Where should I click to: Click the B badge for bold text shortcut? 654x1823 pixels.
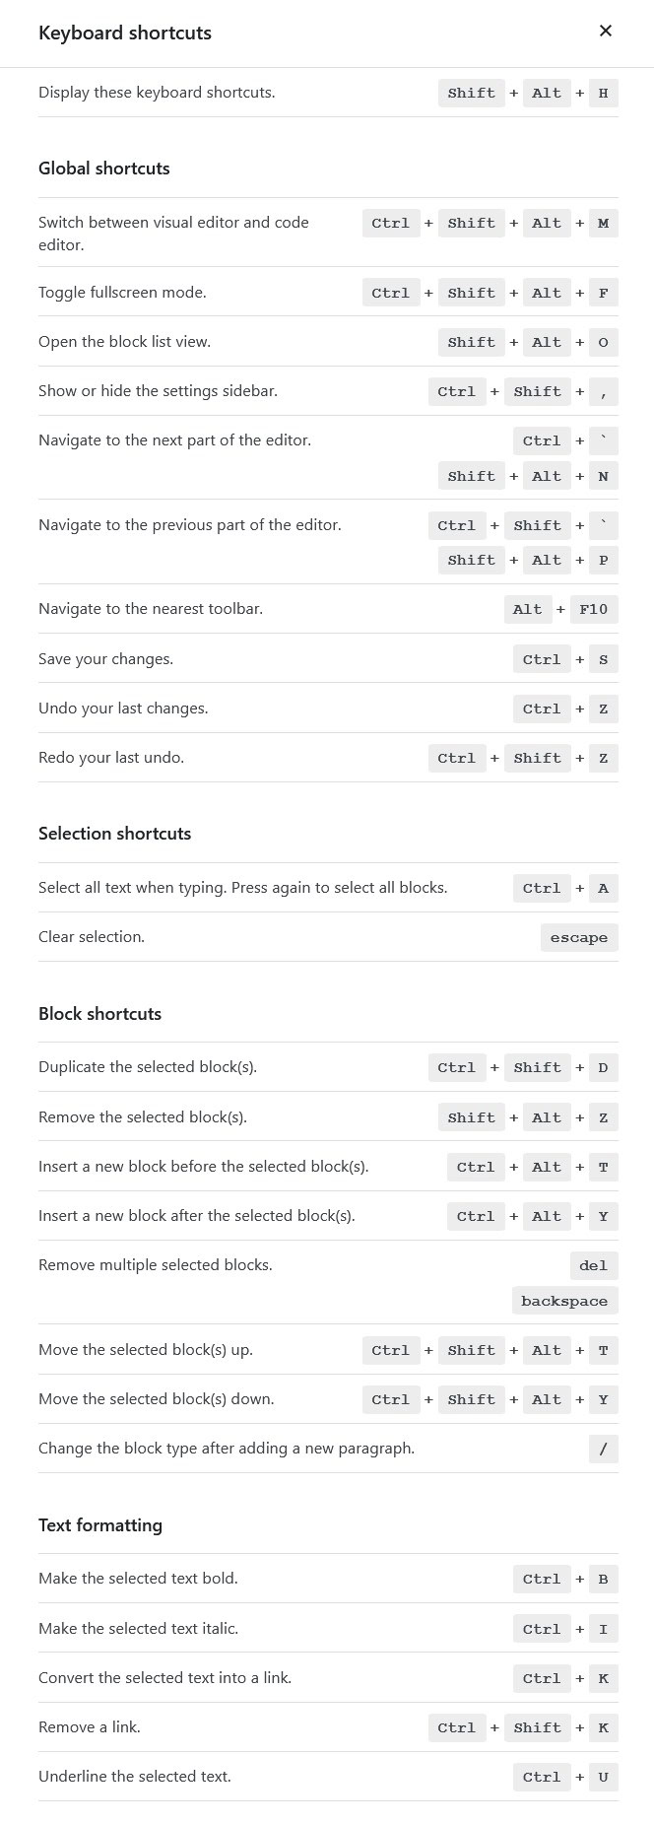pos(603,1579)
